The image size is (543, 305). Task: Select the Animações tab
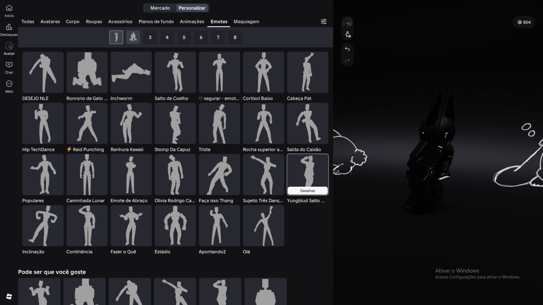click(192, 21)
